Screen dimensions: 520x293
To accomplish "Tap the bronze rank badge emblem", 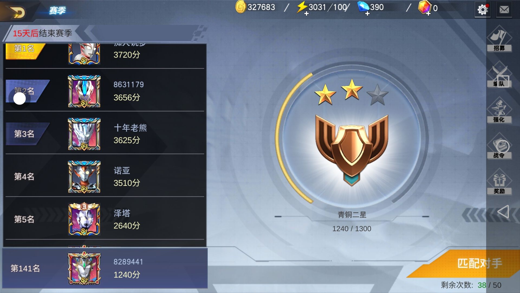I will click(x=352, y=150).
